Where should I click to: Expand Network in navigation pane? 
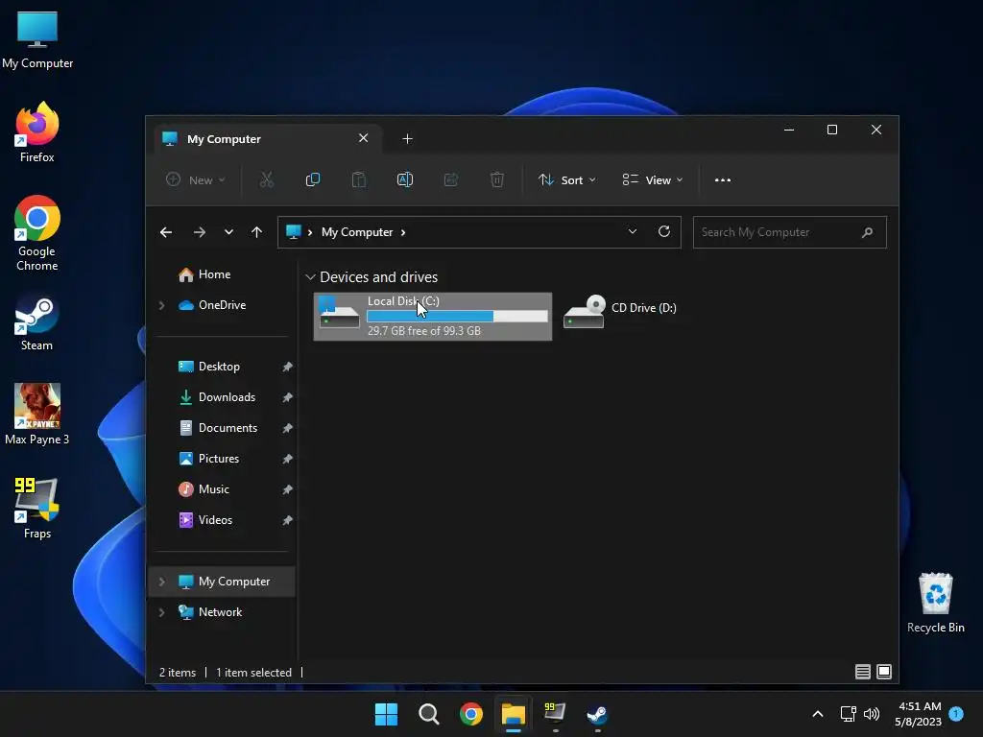(x=161, y=612)
